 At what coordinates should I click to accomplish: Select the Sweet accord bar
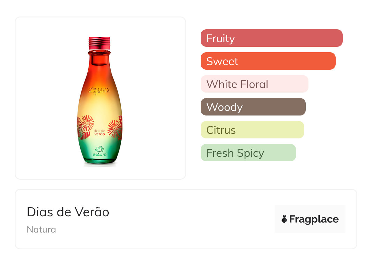pos(268,61)
